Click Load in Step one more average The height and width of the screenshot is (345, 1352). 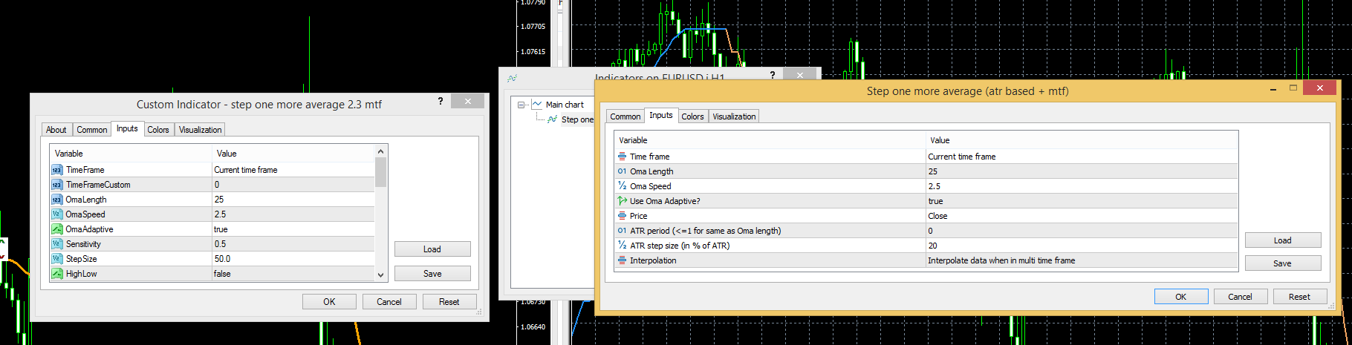coord(1283,240)
